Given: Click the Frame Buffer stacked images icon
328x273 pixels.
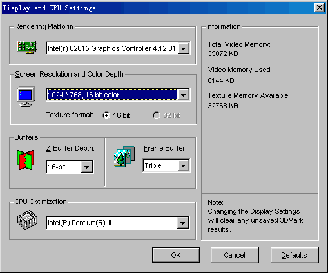Looking at the screenshot, I should 124,156.
